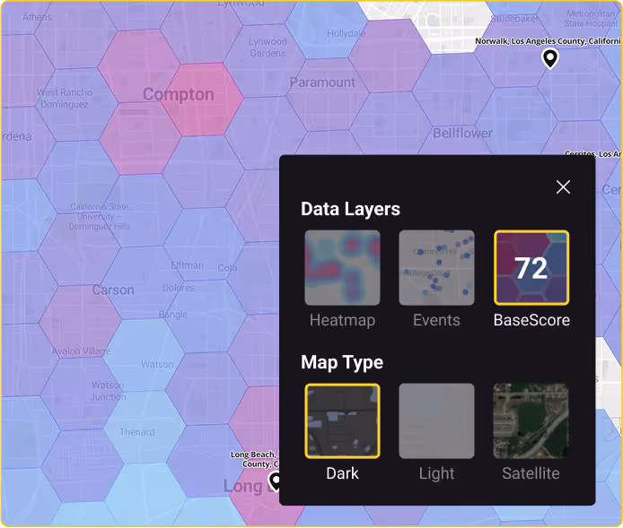Screen dimensions: 623x528
Task: Click the Bangle place label
Action: 173,315
